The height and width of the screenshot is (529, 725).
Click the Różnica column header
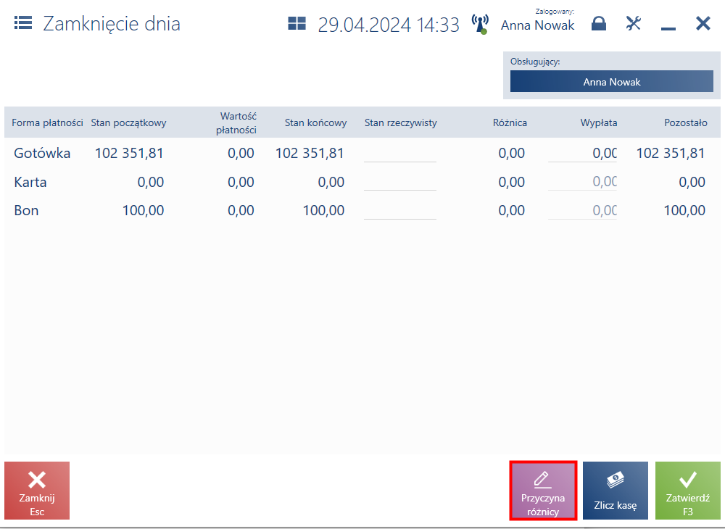(x=510, y=122)
